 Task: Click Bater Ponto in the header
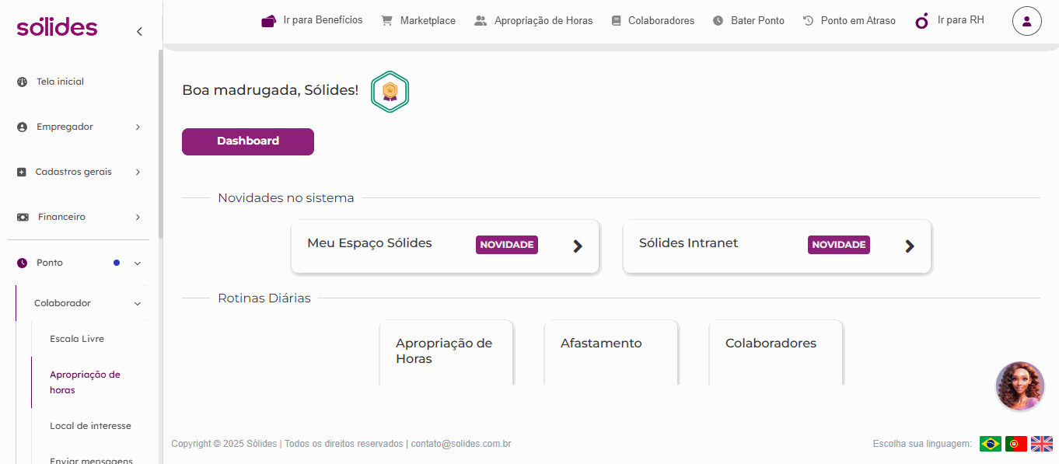click(748, 21)
